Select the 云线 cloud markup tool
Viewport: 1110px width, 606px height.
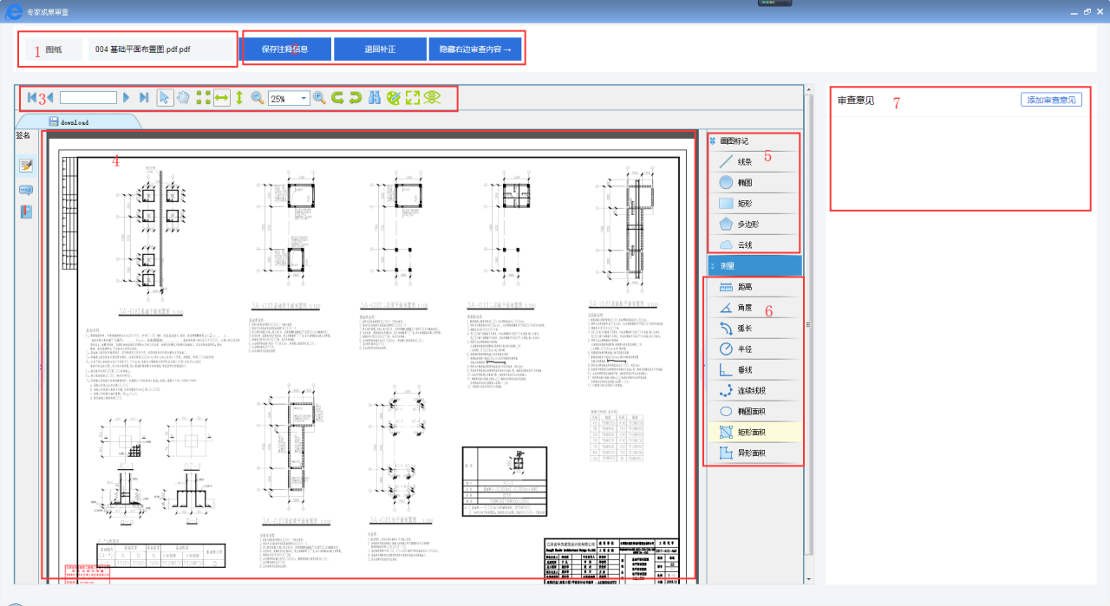(x=754, y=244)
